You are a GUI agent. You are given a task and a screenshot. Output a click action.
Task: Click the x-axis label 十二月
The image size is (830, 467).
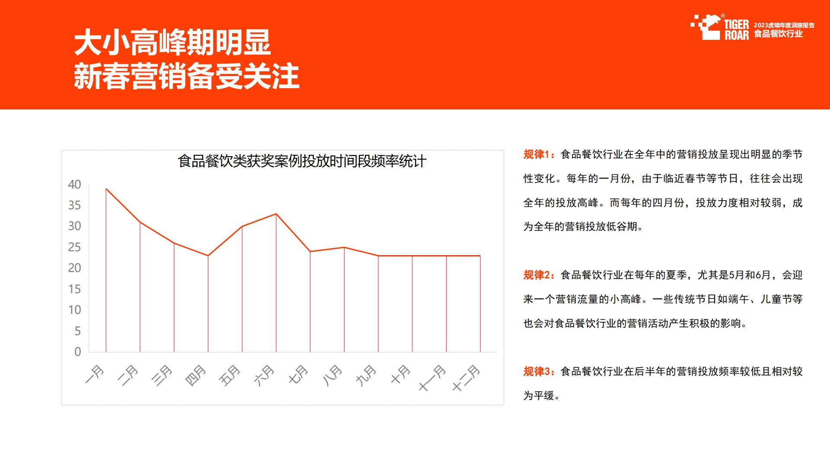[466, 378]
